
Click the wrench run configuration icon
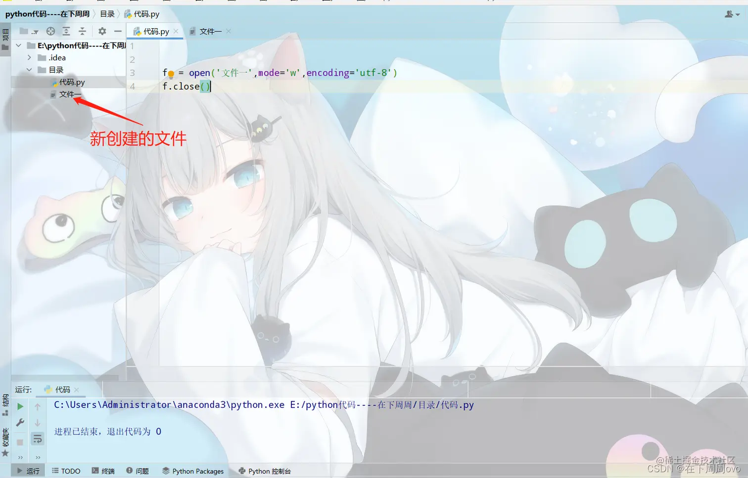(20, 423)
